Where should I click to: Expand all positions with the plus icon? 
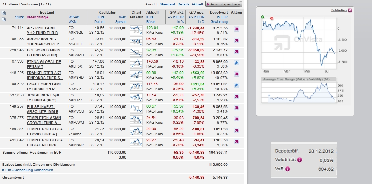pyautogui.click(x=4, y=13)
